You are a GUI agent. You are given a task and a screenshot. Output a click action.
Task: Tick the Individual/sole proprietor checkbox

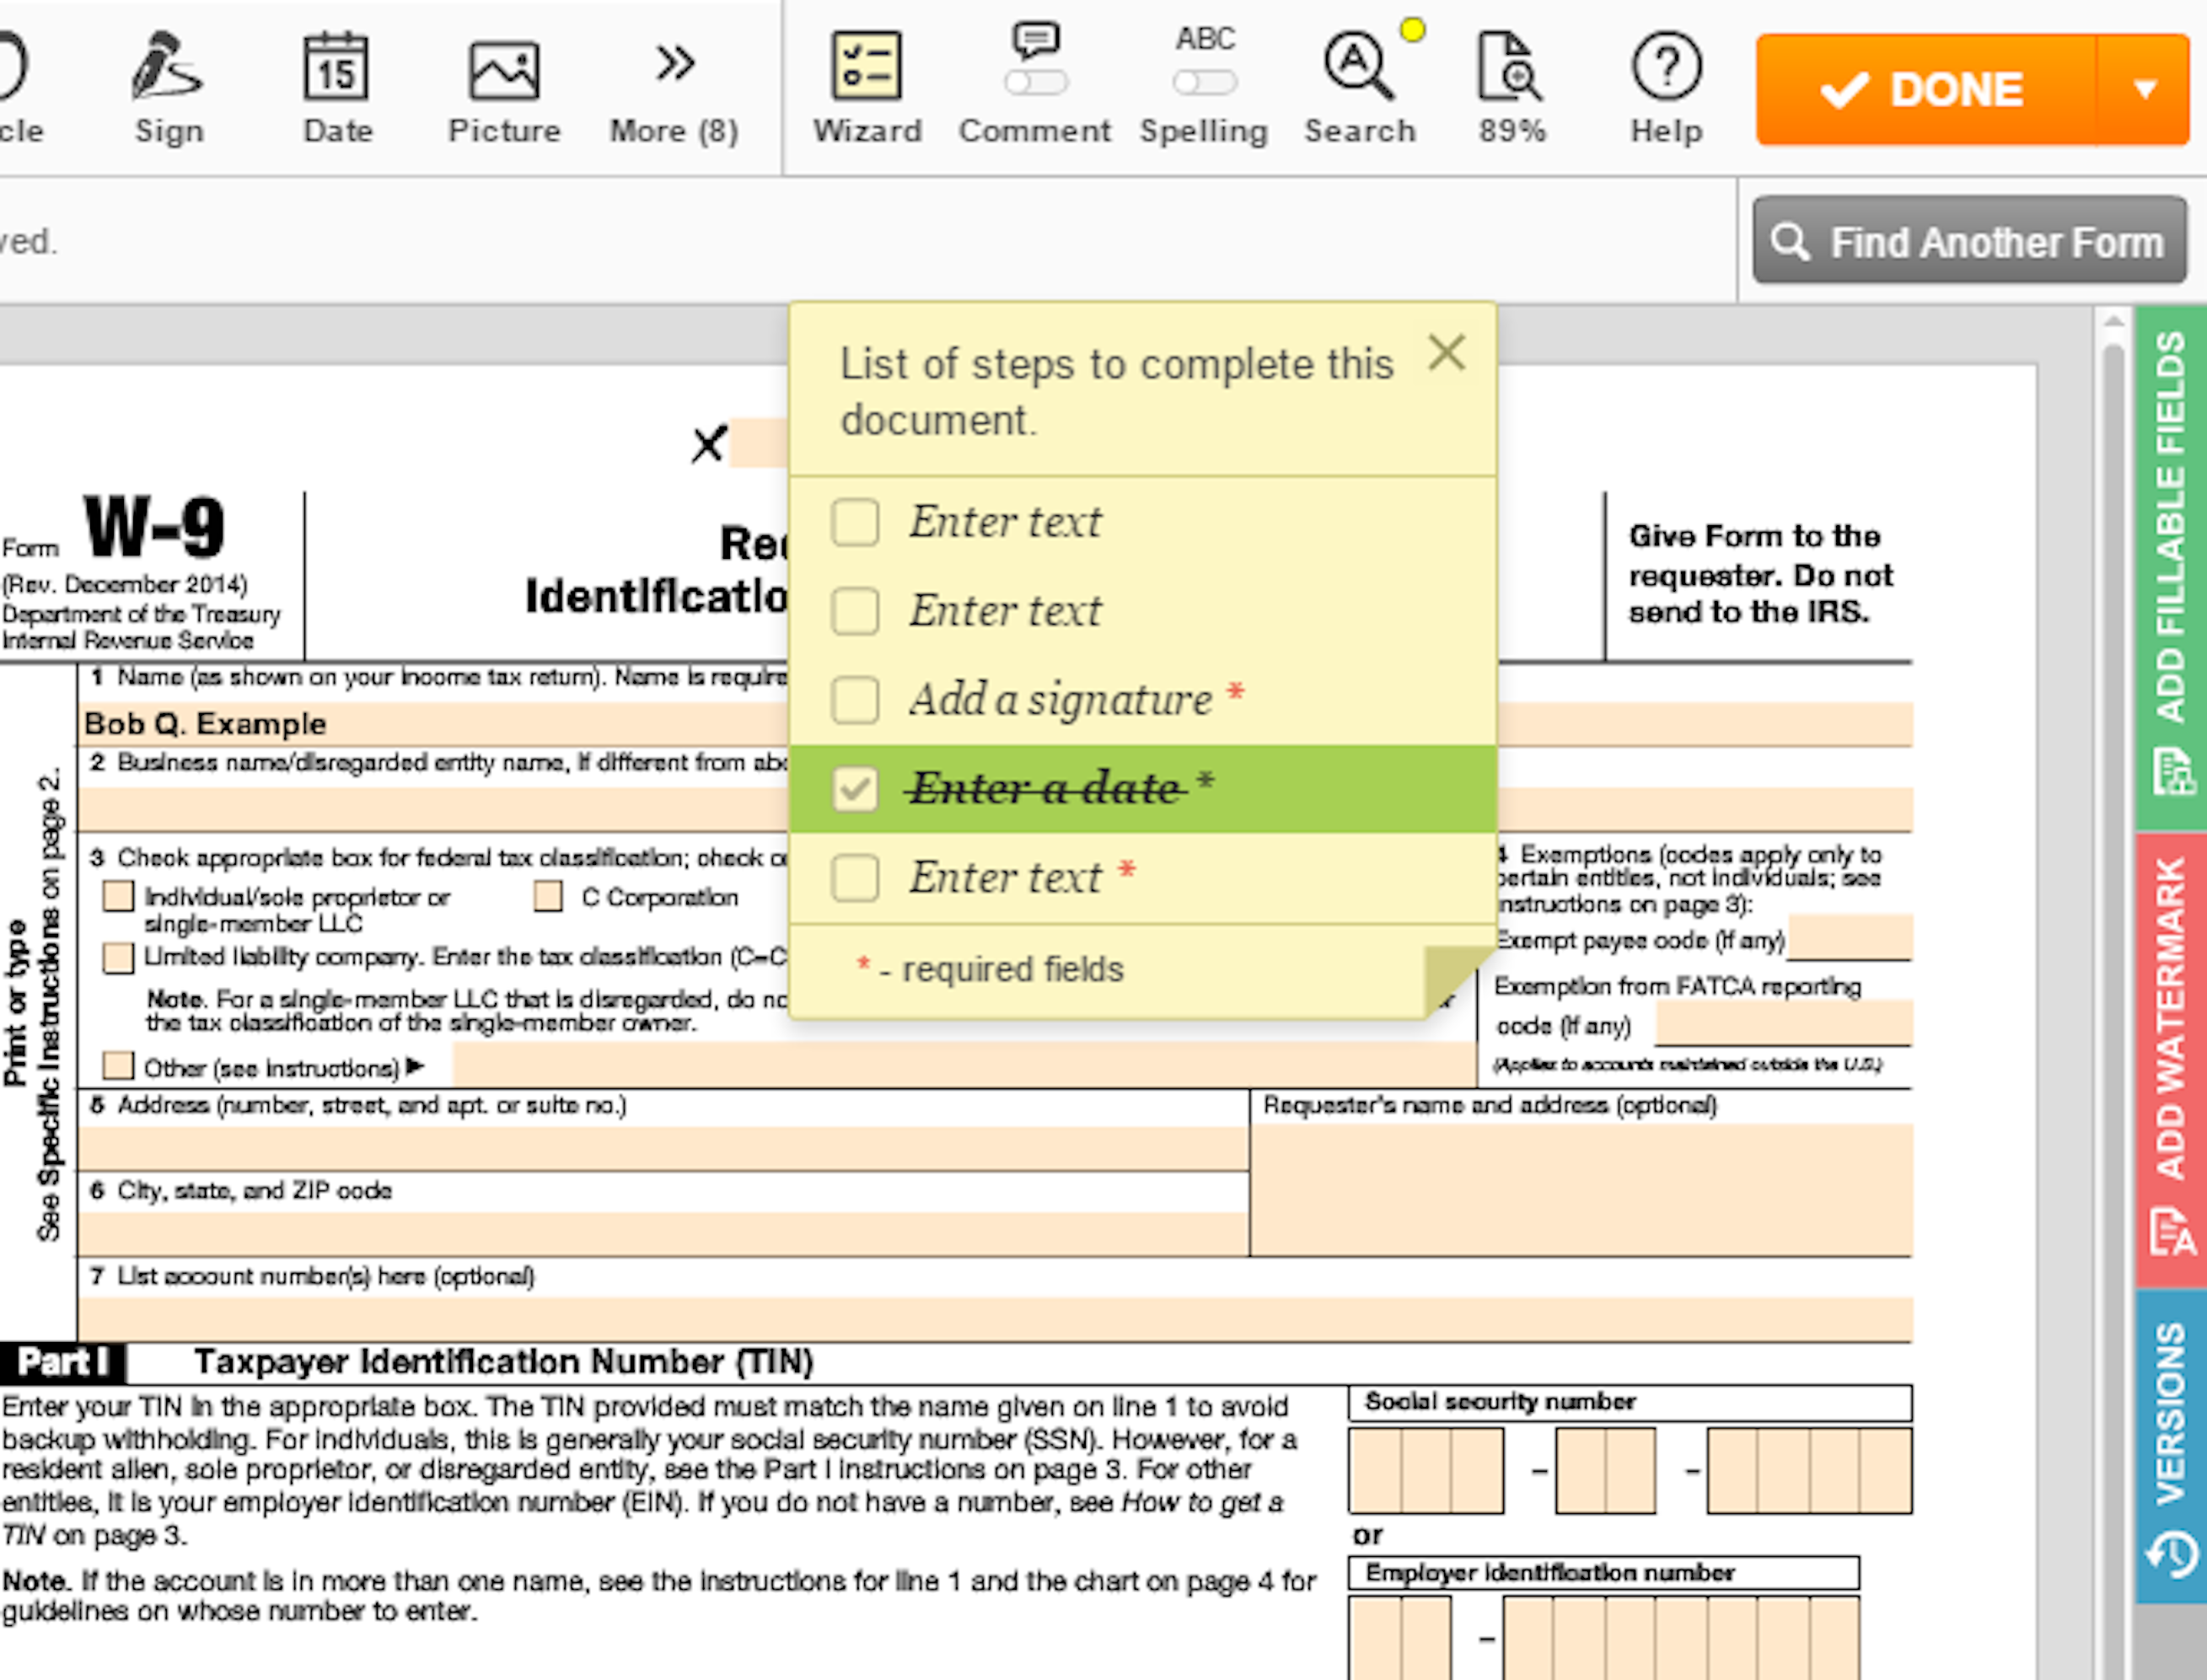click(x=118, y=896)
